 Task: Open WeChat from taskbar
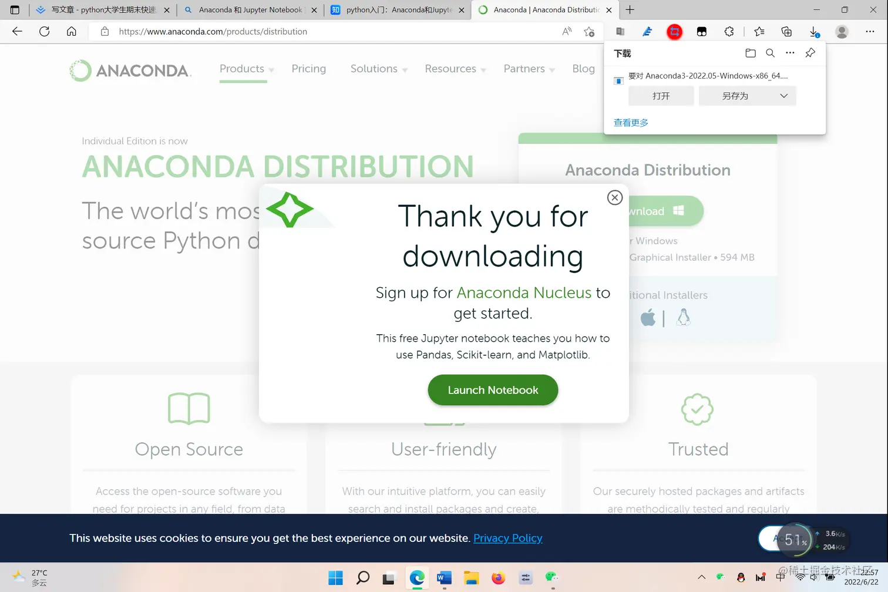(x=551, y=578)
